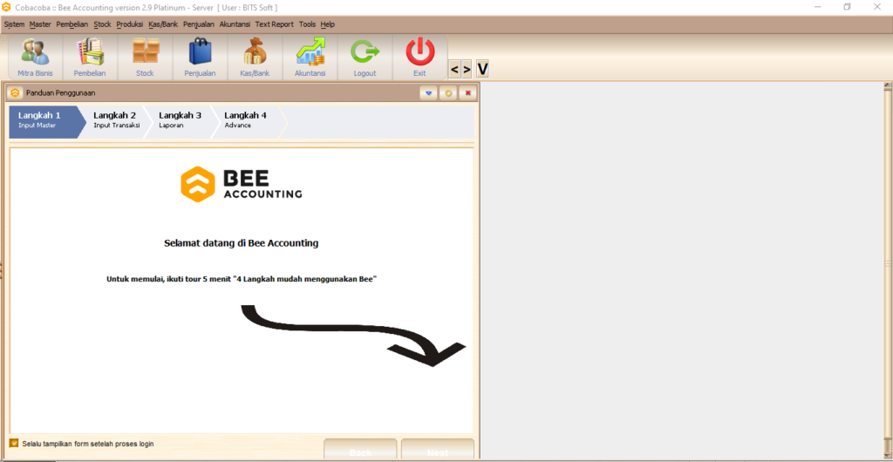Open the Sistem menu
Screen dimensions: 893x462
coord(14,24)
